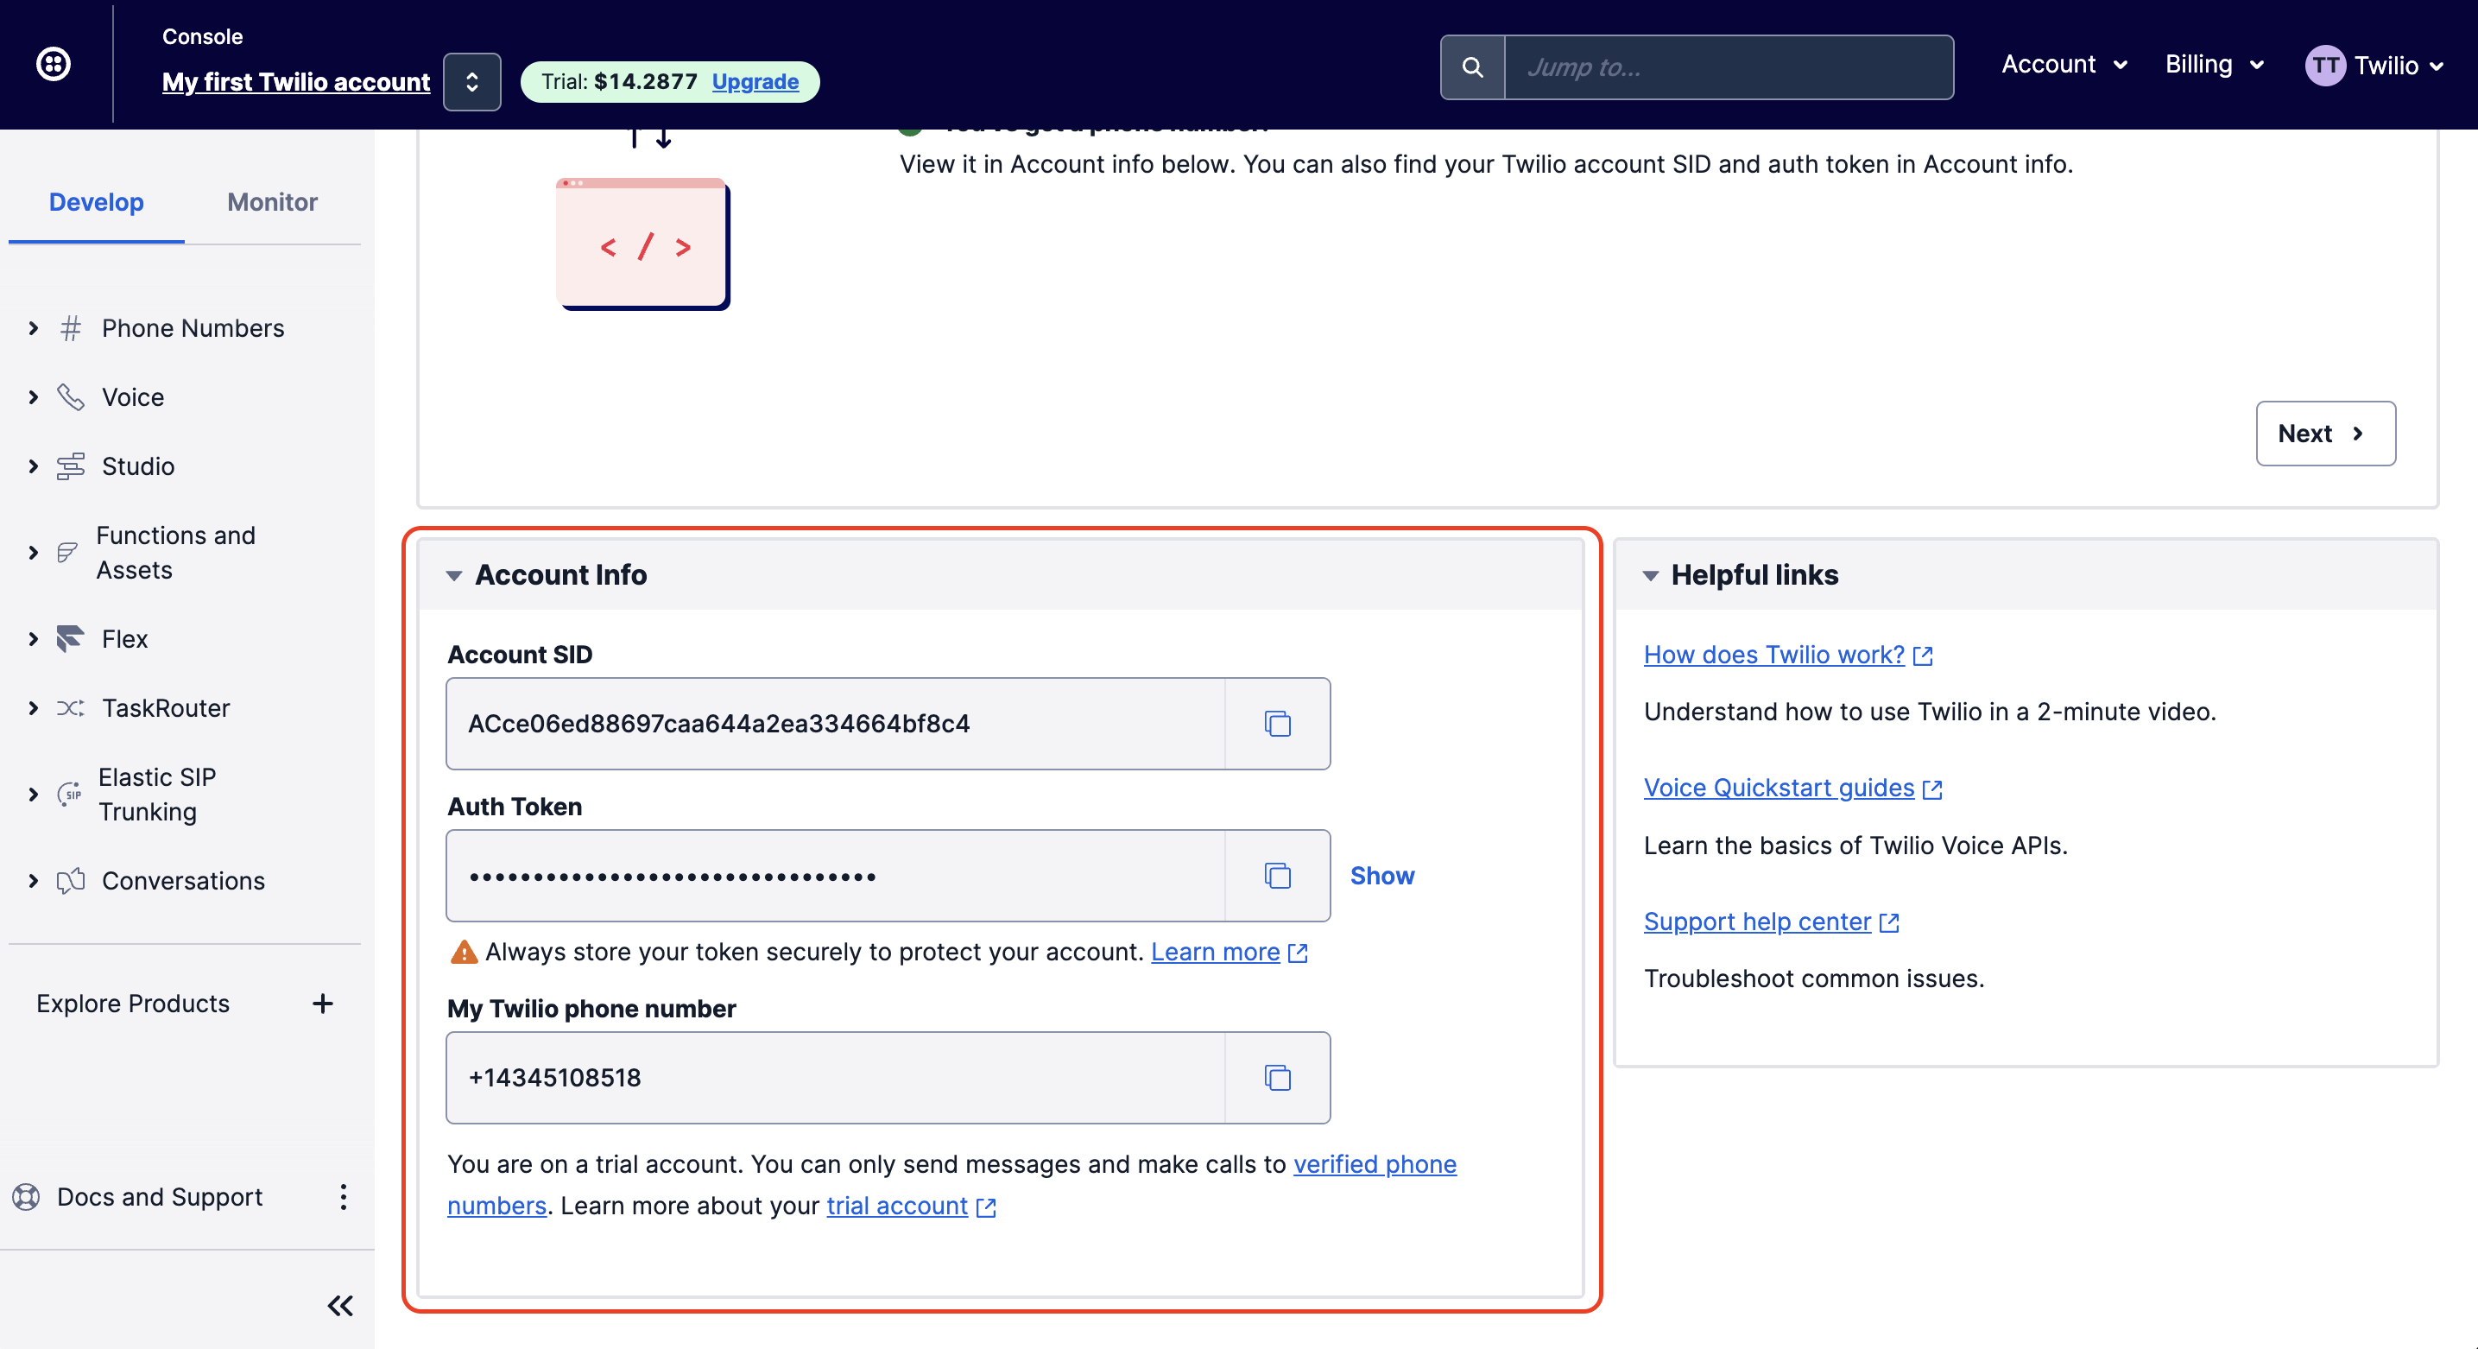This screenshot has width=2478, height=1349.
Task: Open the account switcher dropdown
Action: (471, 82)
